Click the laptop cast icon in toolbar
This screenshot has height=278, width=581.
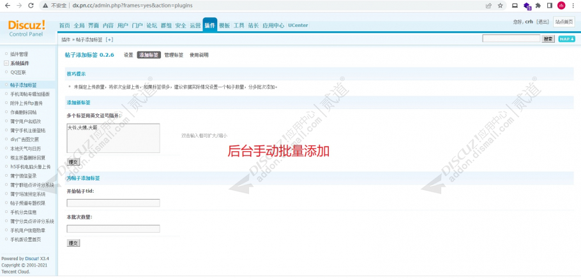pyautogui.click(x=515, y=6)
